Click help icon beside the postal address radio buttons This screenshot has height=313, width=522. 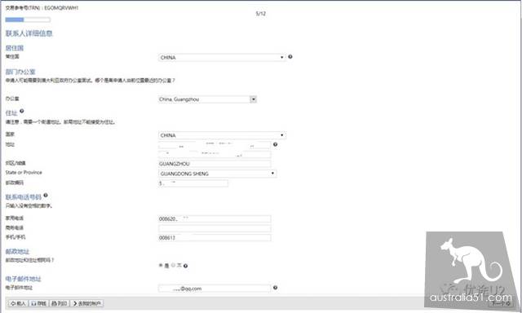(x=185, y=266)
